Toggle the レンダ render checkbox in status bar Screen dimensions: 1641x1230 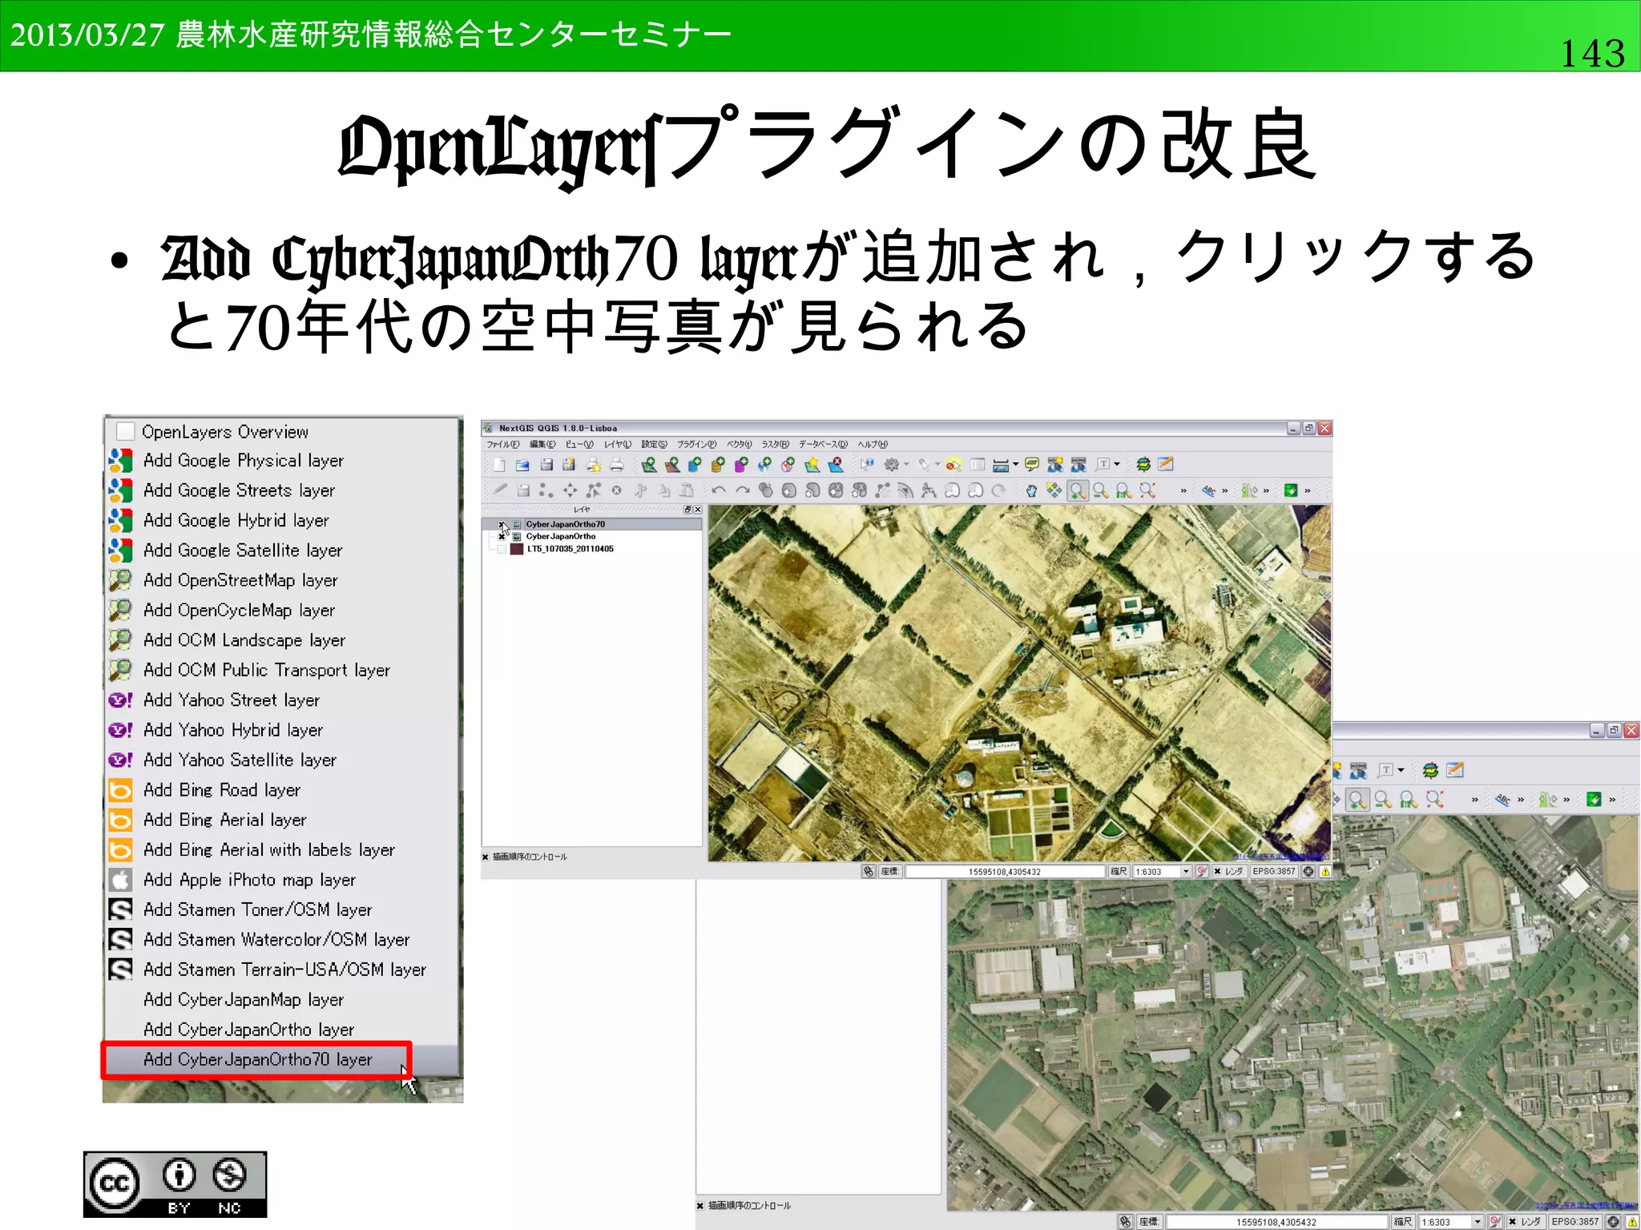tap(1218, 871)
